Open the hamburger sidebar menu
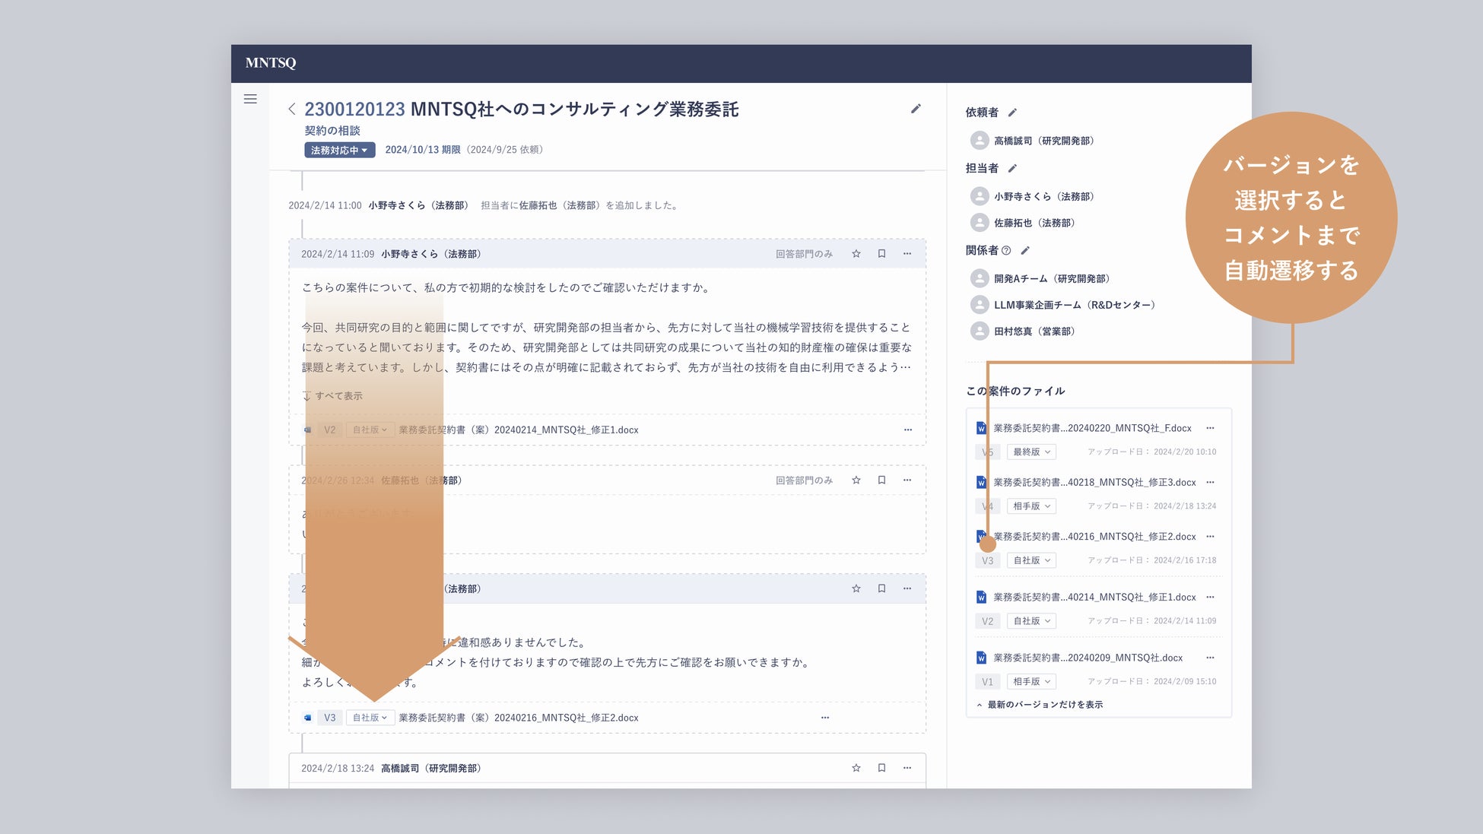The image size is (1483, 834). tap(250, 99)
